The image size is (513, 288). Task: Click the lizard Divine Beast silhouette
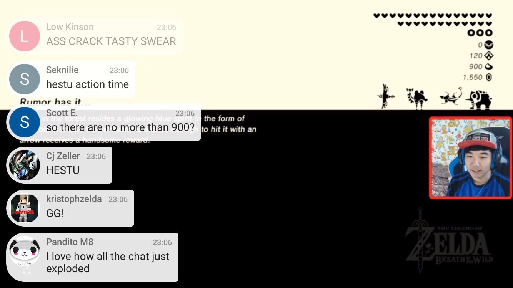click(x=451, y=96)
